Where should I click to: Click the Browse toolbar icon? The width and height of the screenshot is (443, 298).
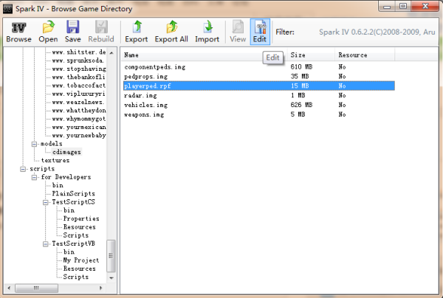(19, 31)
